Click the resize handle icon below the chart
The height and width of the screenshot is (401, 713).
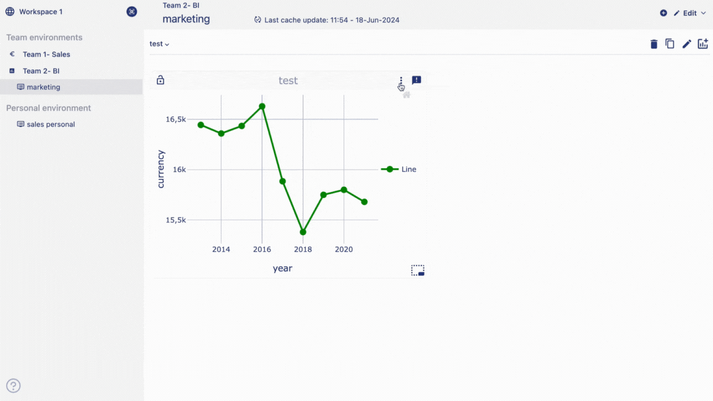tap(418, 270)
